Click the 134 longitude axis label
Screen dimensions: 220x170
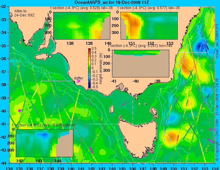coord(9,168)
